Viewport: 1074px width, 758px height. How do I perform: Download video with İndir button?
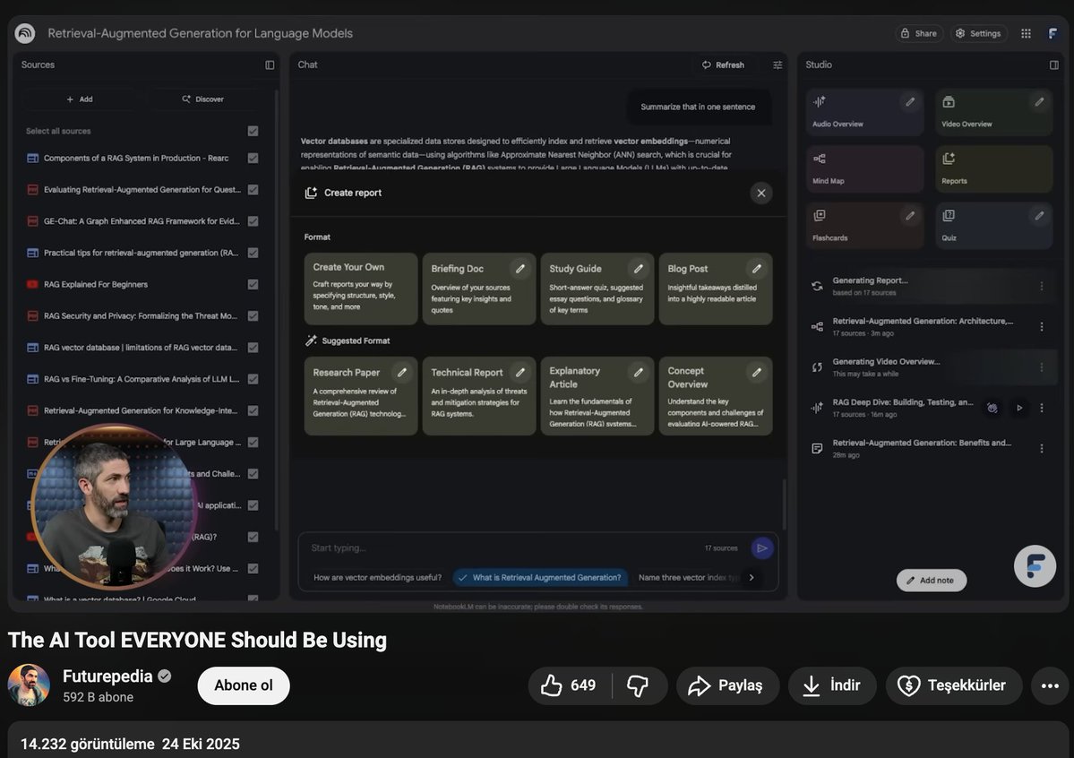coord(831,685)
